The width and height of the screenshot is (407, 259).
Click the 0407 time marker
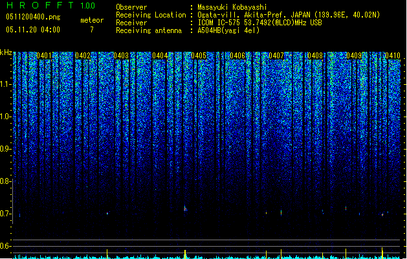point(276,56)
